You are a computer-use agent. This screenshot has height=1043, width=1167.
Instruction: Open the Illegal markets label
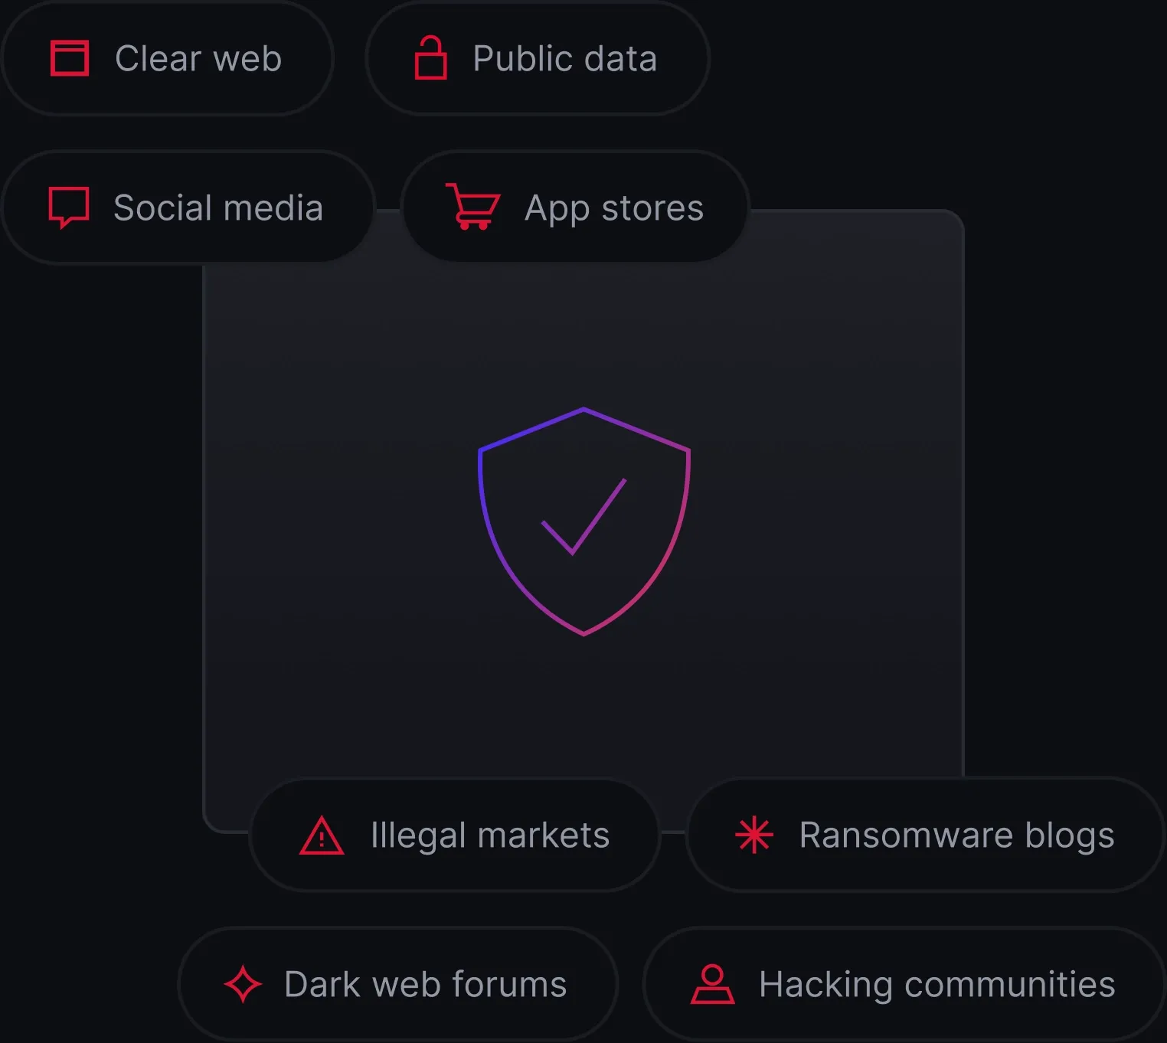click(490, 835)
